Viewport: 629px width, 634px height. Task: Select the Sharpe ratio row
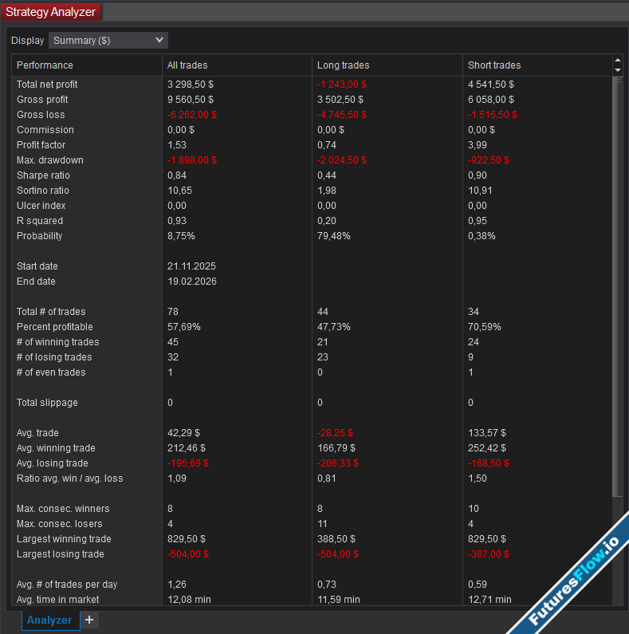pyautogui.click(x=43, y=175)
